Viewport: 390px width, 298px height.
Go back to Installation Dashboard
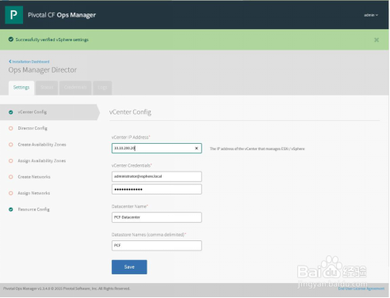tap(29, 62)
